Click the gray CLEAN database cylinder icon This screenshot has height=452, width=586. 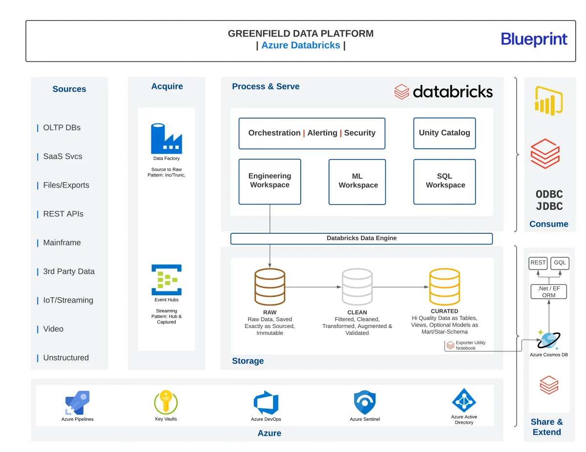tap(357, 287)
